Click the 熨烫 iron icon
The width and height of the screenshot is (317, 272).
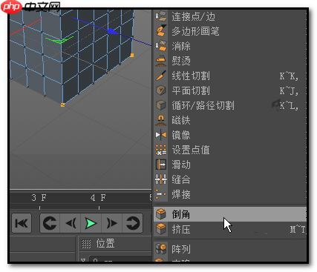[x=161, y=61]
